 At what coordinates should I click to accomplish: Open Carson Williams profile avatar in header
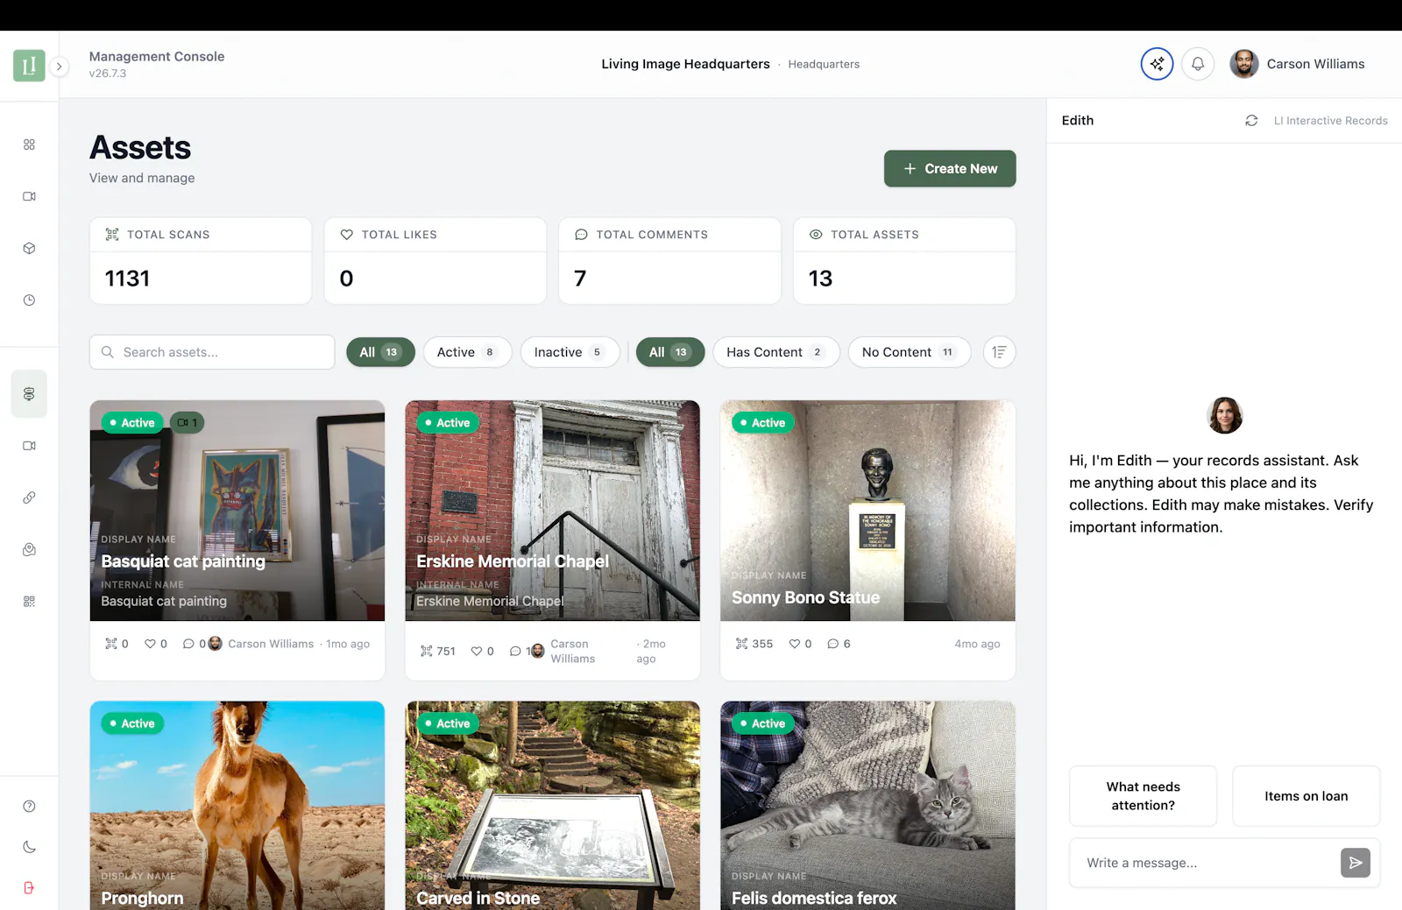pyautogui.click(x=1243, y=64)
